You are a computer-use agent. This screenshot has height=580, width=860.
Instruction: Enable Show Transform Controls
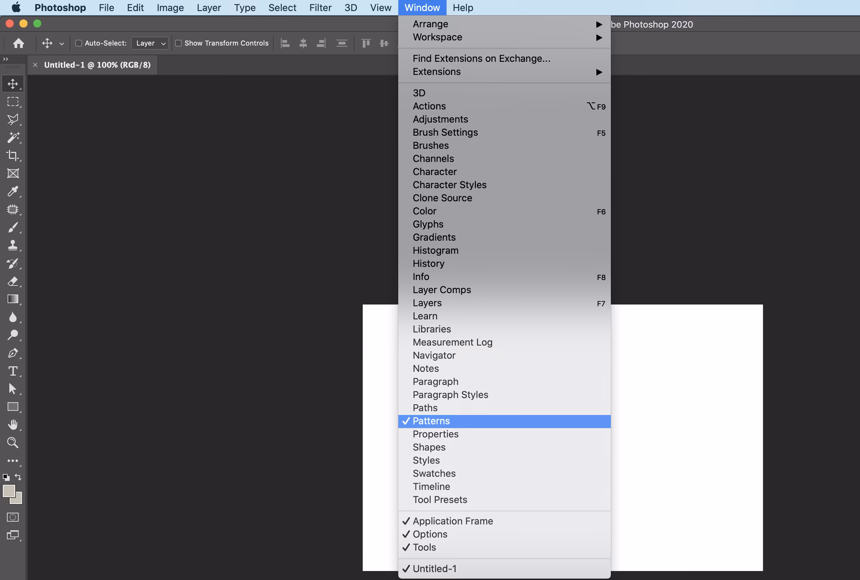[x=178, y=43]
